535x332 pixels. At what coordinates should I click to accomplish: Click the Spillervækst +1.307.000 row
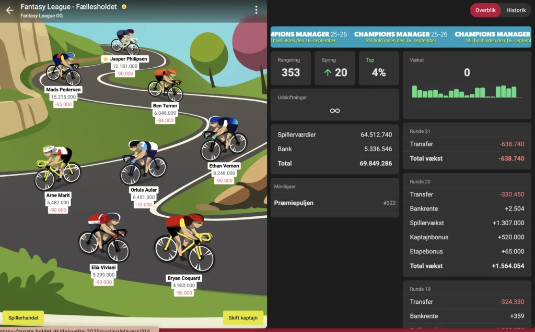(x=467, y=223)
